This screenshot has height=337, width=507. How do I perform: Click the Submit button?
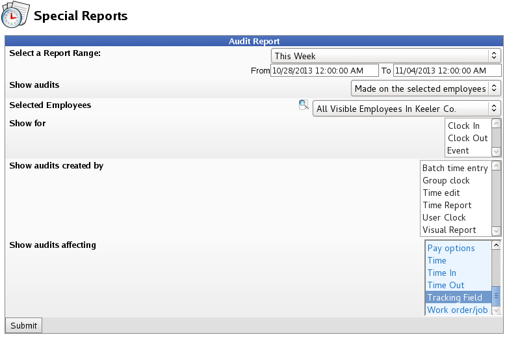point(23,325)
